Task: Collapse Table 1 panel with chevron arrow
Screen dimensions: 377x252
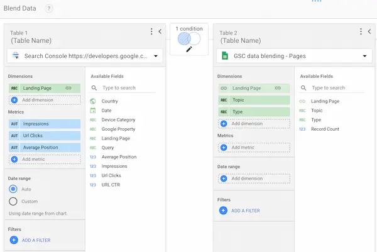Action: point(160,31)
